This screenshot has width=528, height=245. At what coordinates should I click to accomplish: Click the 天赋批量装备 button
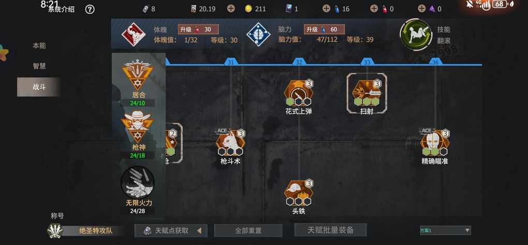[x=330, y=230]
